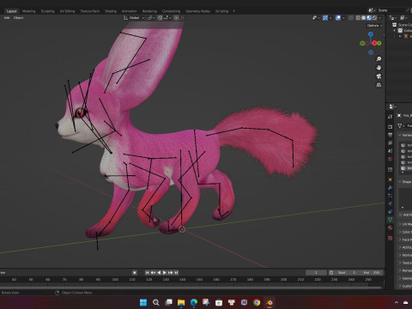Screen dimensions: 412x309
Task: Open the Physics properties tab icon
Action: coord(391,203)
